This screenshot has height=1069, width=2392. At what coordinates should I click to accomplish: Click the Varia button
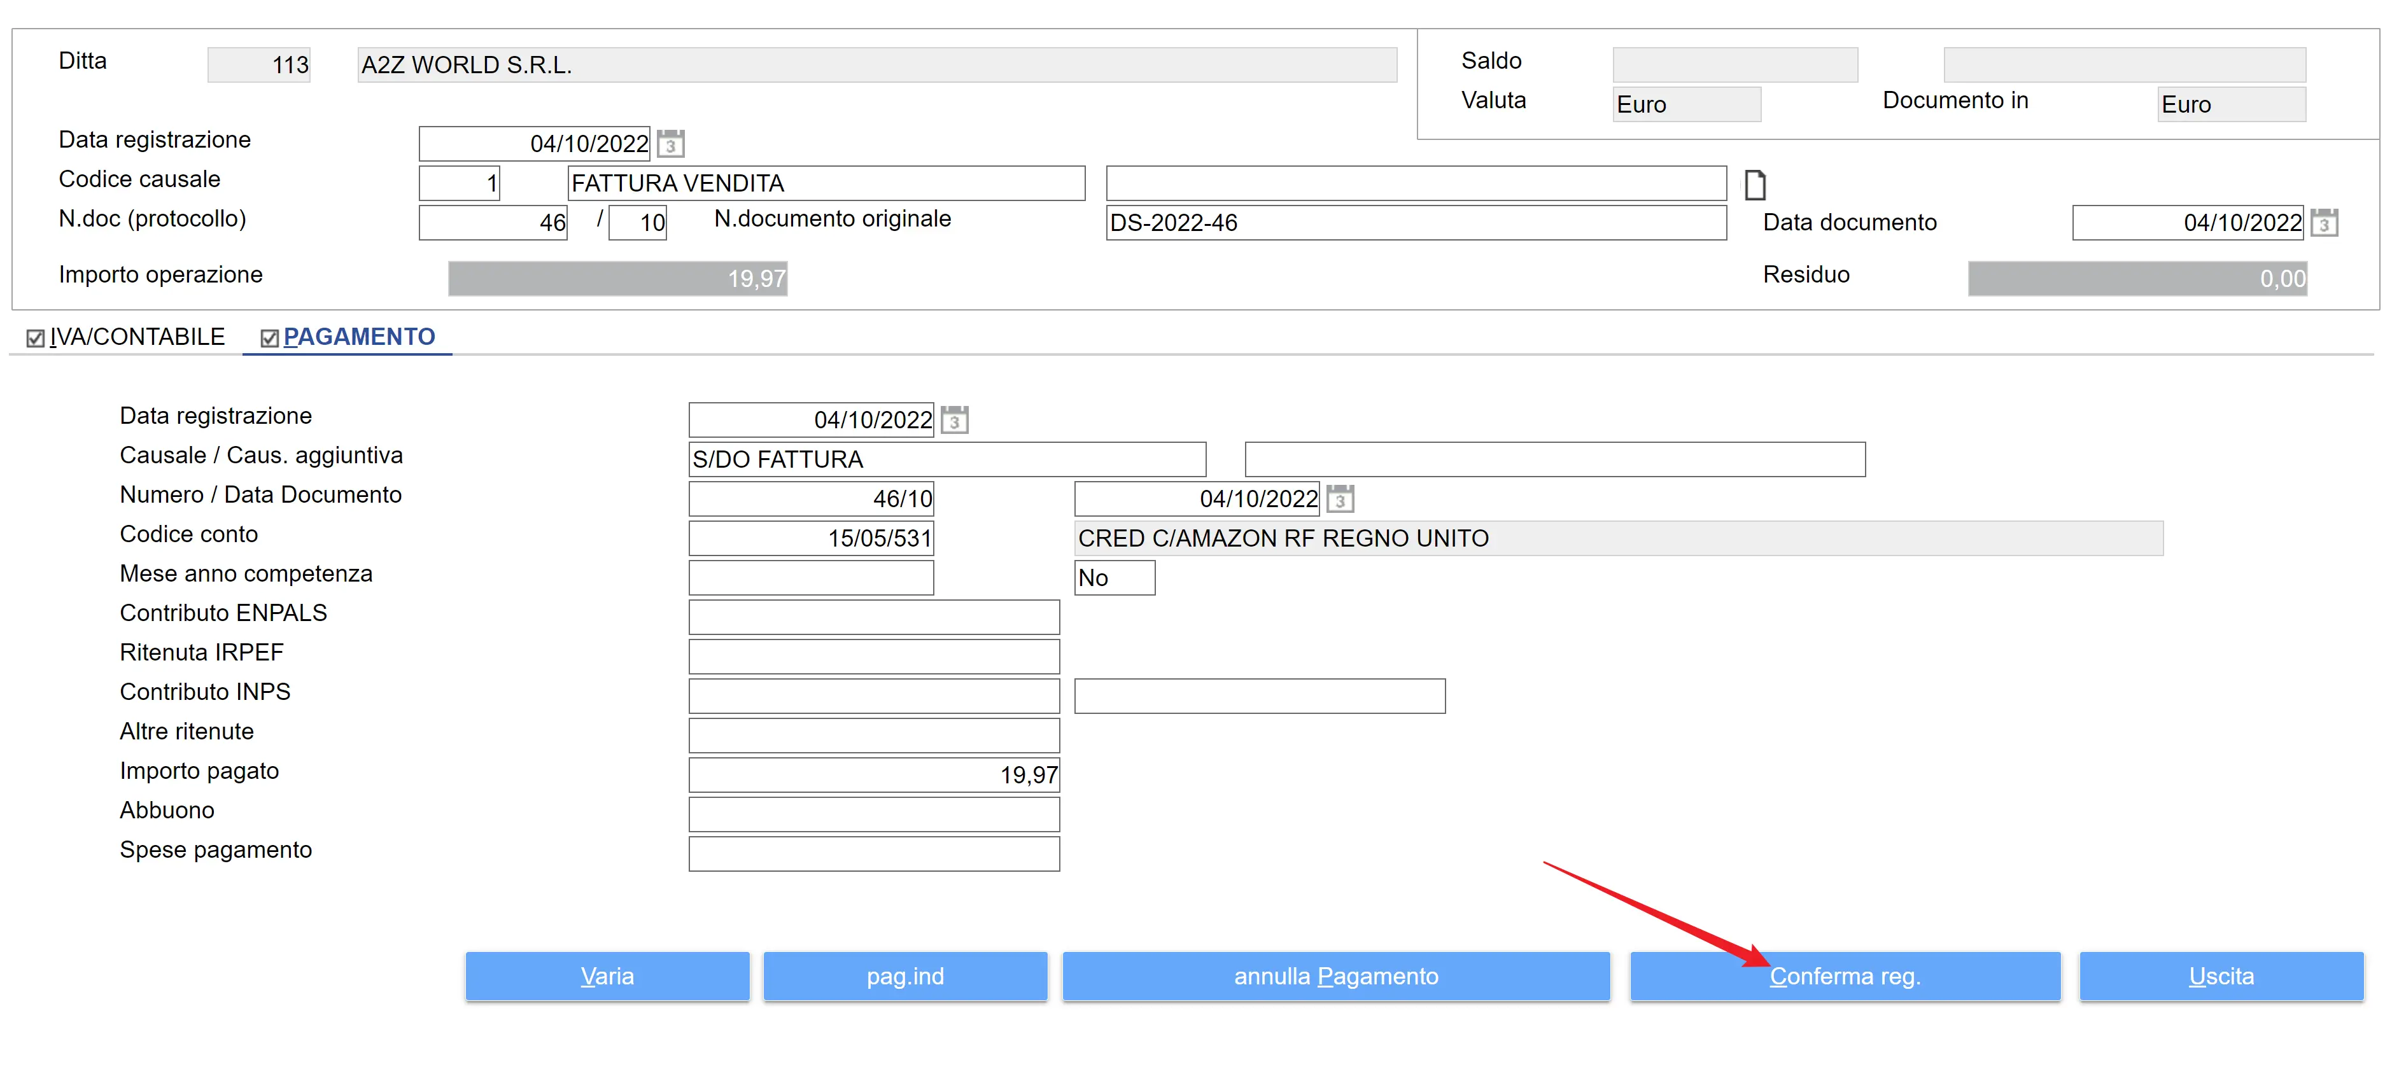click(x=607, y=975)
